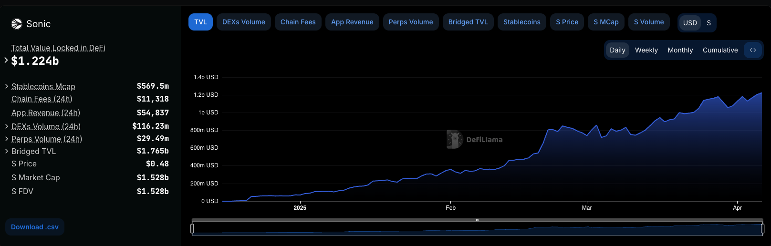771x246 pixels.
Task: Click the 2025 label on x-axis
Action: [x=300, y=208]
